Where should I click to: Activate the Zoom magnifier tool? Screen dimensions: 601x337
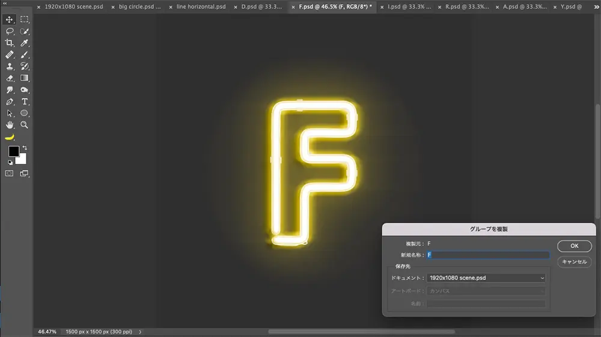(x=25, y=125)
